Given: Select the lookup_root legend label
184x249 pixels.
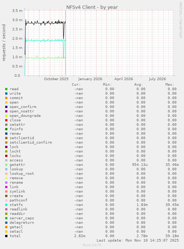Looking at the screenshot, I should [x=22, y=174].
